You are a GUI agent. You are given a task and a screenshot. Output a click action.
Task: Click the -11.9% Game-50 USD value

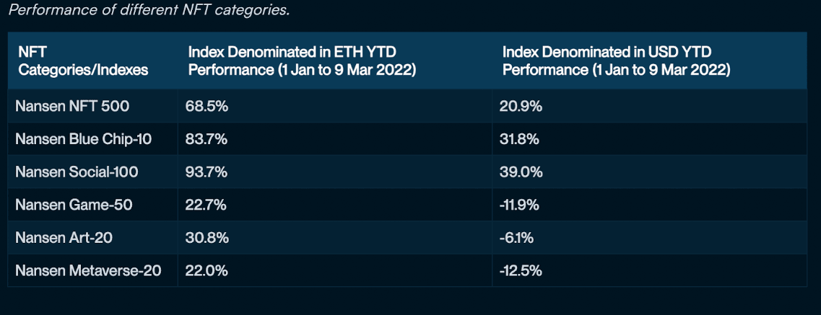click(520, 205)
